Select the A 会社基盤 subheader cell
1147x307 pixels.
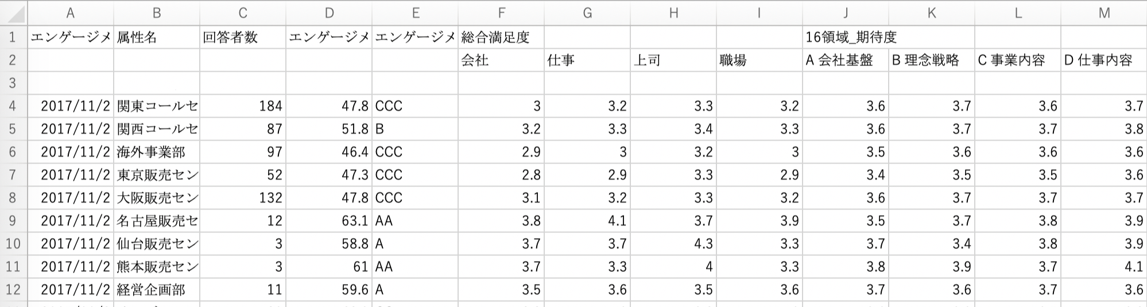point(846,60)
